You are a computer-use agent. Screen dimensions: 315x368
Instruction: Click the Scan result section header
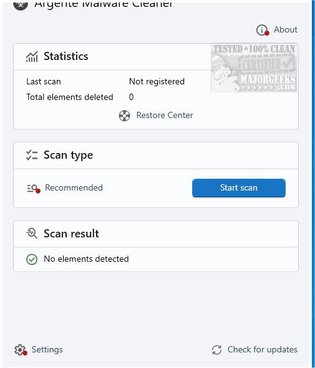pos(156,234)
